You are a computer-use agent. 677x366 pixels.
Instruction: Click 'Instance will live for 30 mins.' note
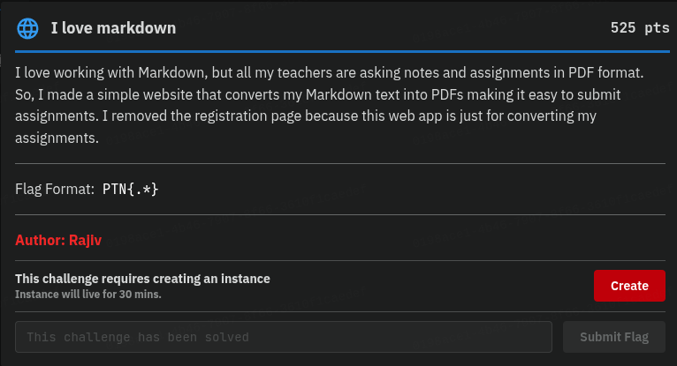pyautogui.click(x=88, y=294)
